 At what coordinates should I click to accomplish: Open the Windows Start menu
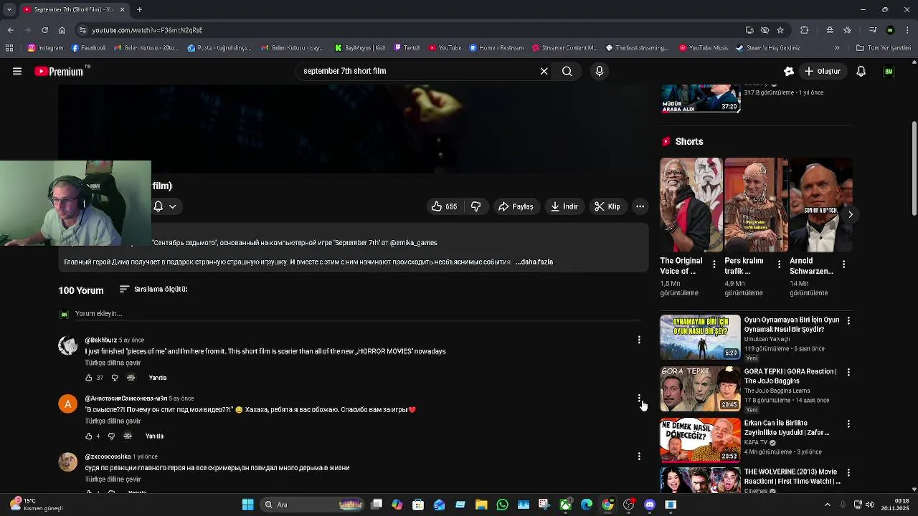(x=247, y=505)
